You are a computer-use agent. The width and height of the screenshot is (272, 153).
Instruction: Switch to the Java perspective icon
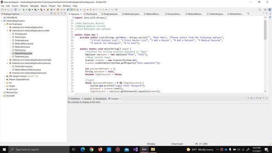pyautogui.click(x=270, y=10)
